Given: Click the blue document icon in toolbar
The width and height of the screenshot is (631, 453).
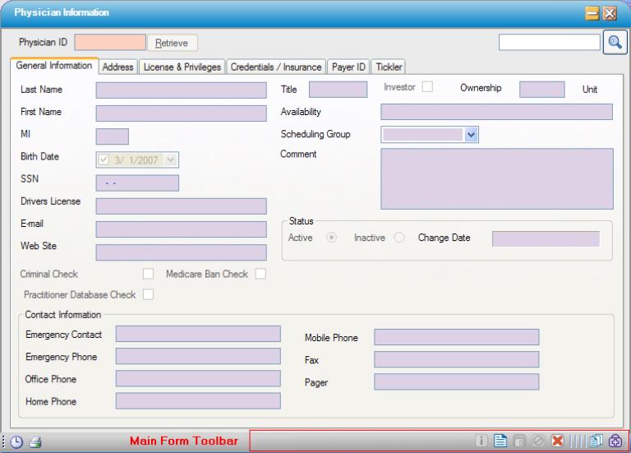Looking at the screenshot, I should click(x=500, y=441).
